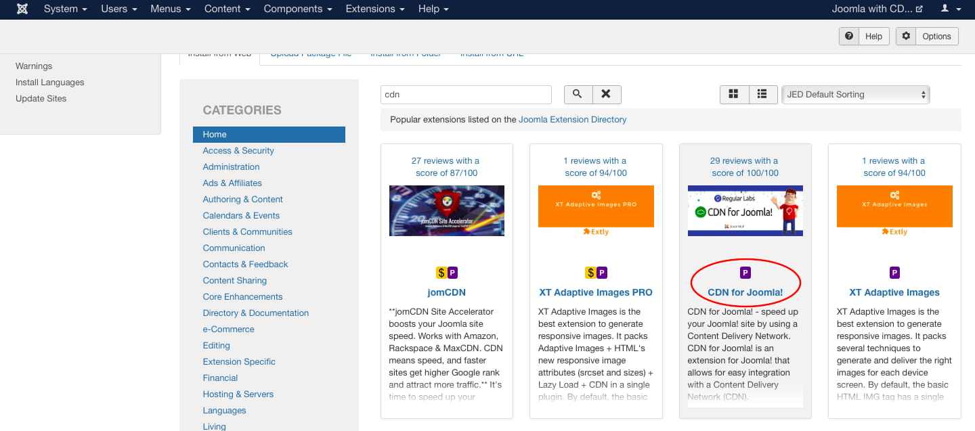975x431 pixels.
Task: Click the P badge on XT Adaptive Images PRO
Action: 602,273
